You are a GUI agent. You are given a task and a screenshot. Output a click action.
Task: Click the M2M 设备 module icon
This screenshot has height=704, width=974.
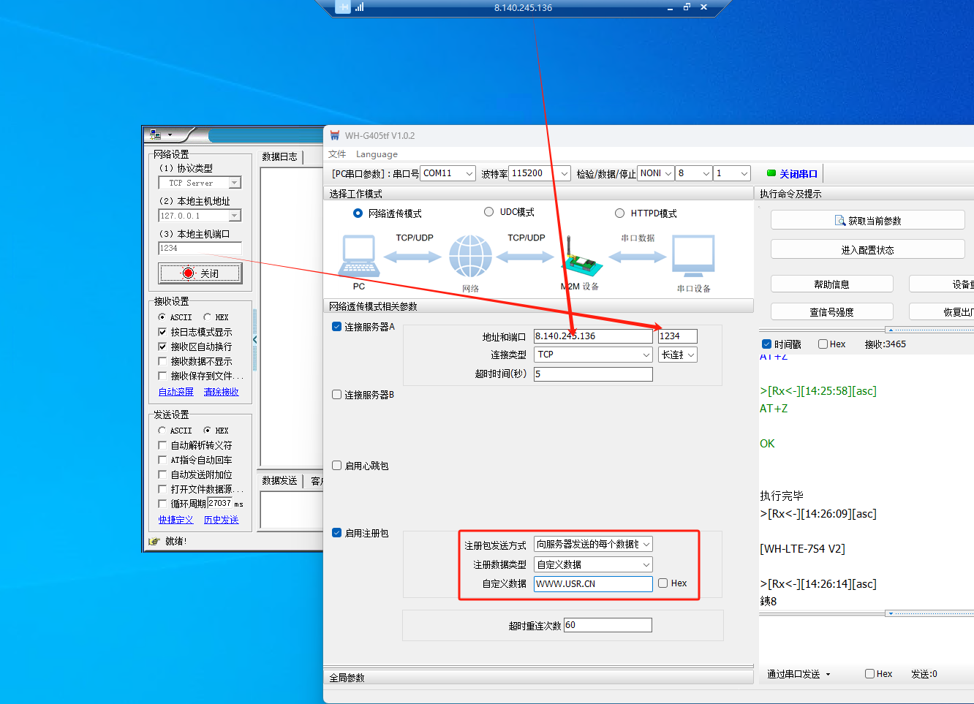(581, 257)
